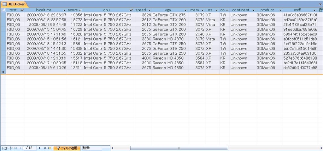Click localtime cell 2009/08/18 23:57:59
323x151 pixels.
(x=46, y=20)
